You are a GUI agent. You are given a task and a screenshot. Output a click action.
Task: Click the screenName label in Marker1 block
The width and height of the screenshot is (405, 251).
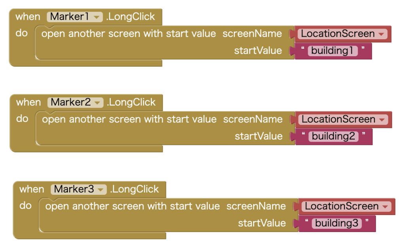click(x=252, y=34)
